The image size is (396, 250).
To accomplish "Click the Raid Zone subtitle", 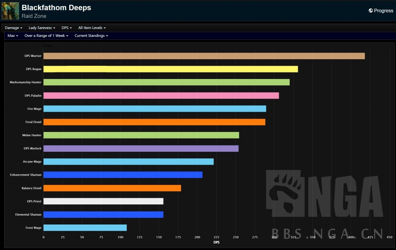I will [34, 16].
